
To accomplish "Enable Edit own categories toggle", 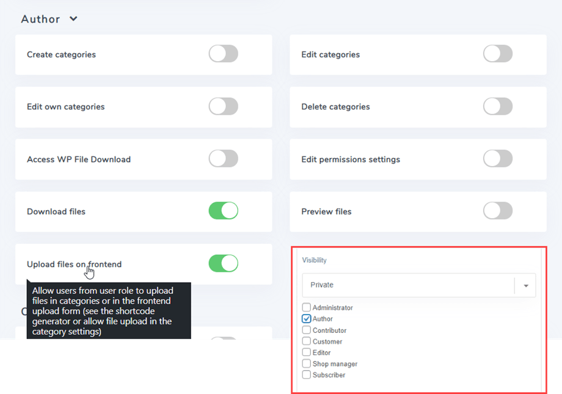I will tap(223, 106).
